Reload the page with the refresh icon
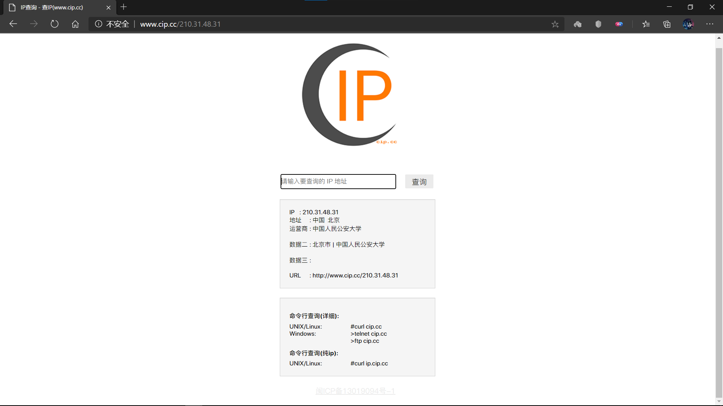Screen dimensions: 723x406 55,24
